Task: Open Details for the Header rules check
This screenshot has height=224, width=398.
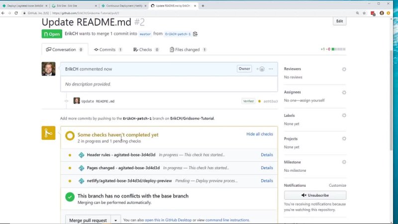Action: pyautogui.click(x=267, y=155)
